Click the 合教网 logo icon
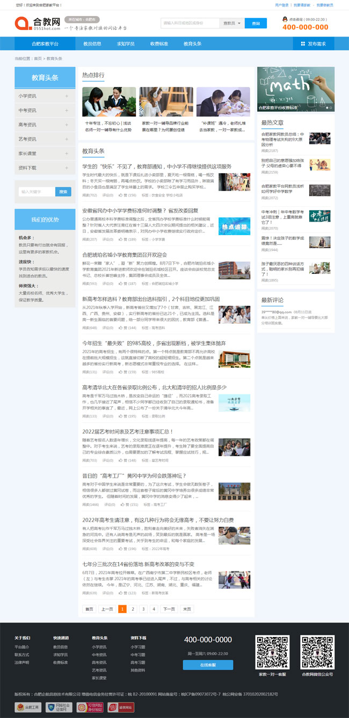349x718 pixels. click(23, 24)
